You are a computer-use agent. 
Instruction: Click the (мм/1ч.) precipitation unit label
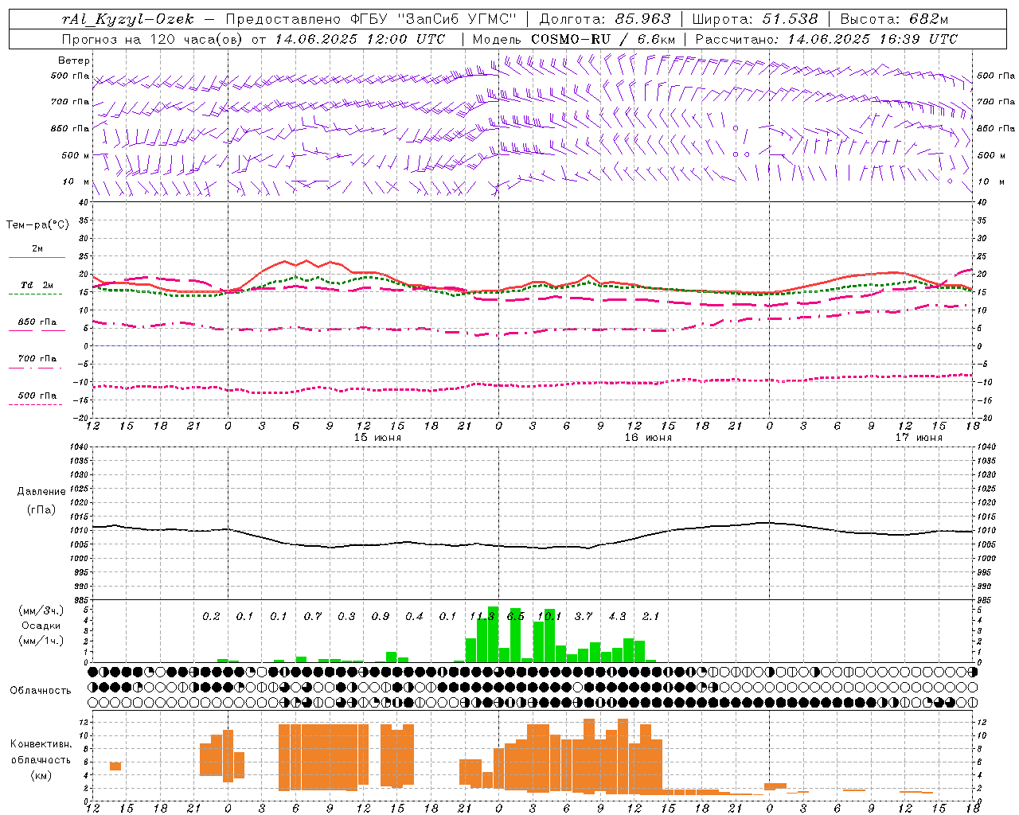coord(41,641)
